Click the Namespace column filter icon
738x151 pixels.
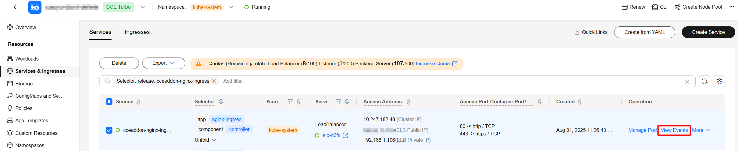(290, 102)
